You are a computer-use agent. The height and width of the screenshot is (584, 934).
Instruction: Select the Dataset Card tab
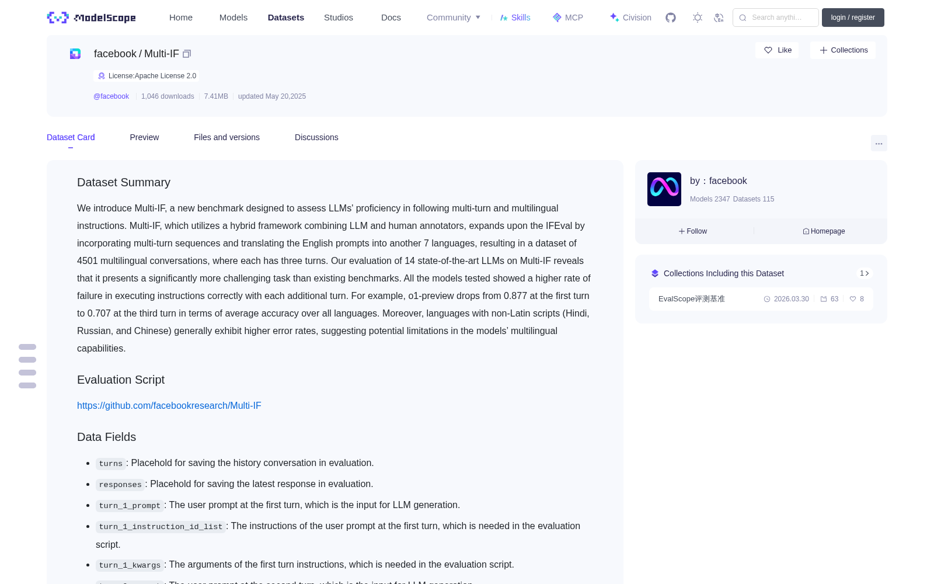pyautogui.click(x=71, y=137)
